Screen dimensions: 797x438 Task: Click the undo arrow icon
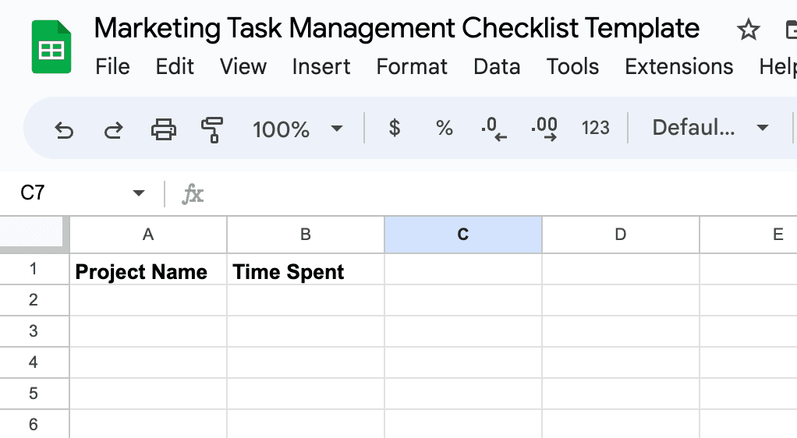pyautogui.click(x=64, y=129)
